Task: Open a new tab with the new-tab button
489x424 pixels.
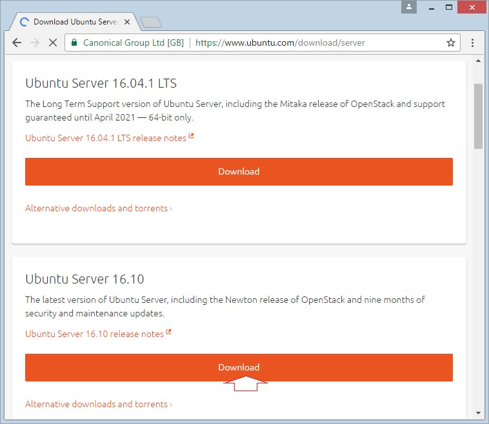Action: (x=151, y=22)
